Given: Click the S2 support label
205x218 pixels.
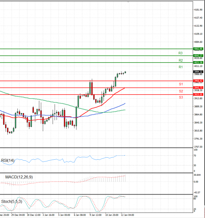Looking at the screenshot, I should click(181, 91).
